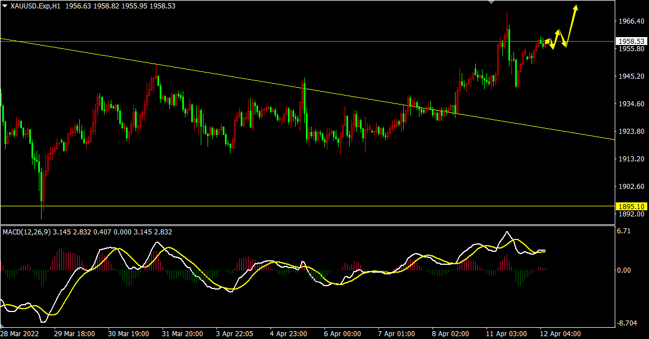Click the 1945.20 price scale label
Viewport: 649px width, 339px height.
pos(630,76)
